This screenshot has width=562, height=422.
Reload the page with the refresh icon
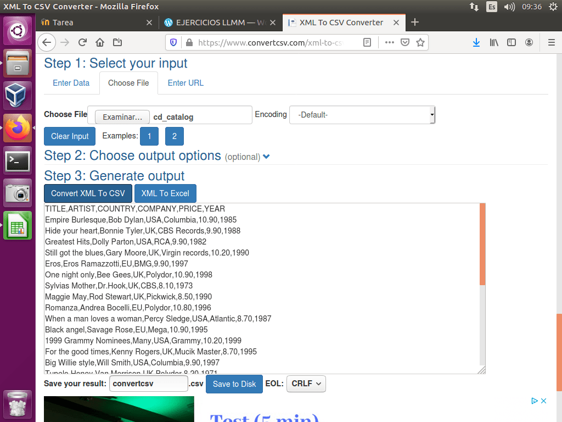tap(82, 42)
